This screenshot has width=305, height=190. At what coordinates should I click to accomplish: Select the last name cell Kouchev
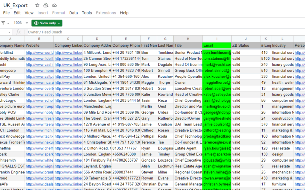pos(165,76)
